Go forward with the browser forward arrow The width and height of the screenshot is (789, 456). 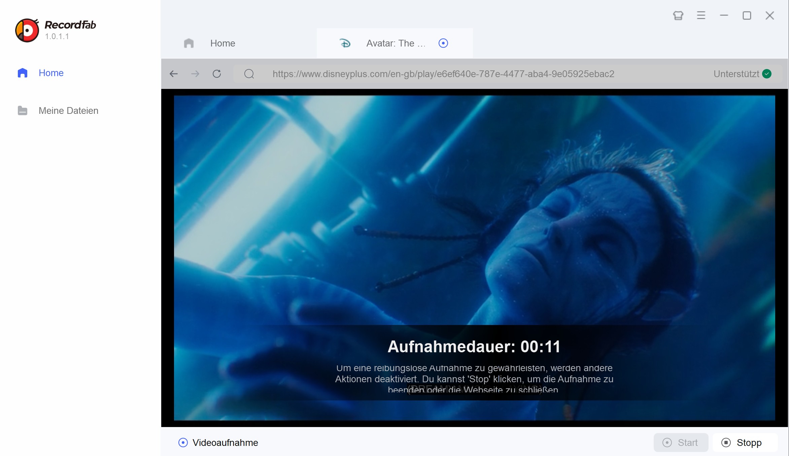pos(195,74)
